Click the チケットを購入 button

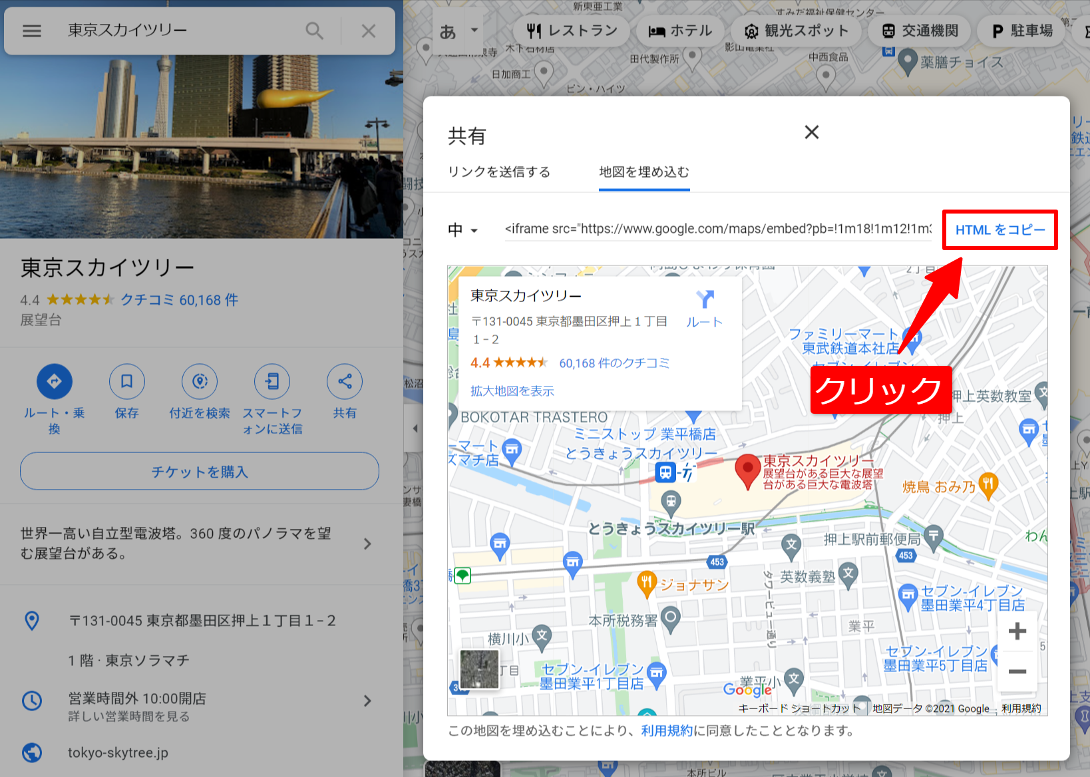pyautogui.click(x=200, y=472)
